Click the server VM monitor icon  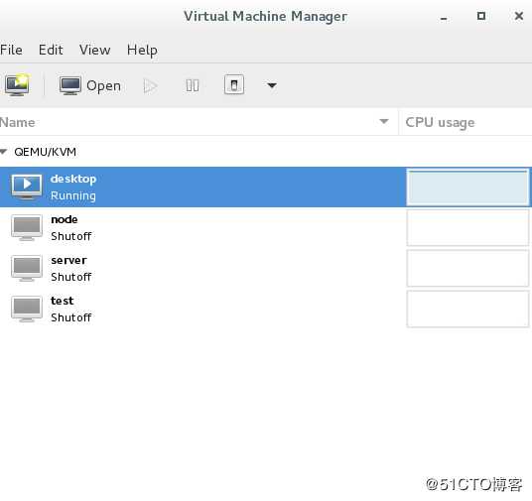(27, 268)
